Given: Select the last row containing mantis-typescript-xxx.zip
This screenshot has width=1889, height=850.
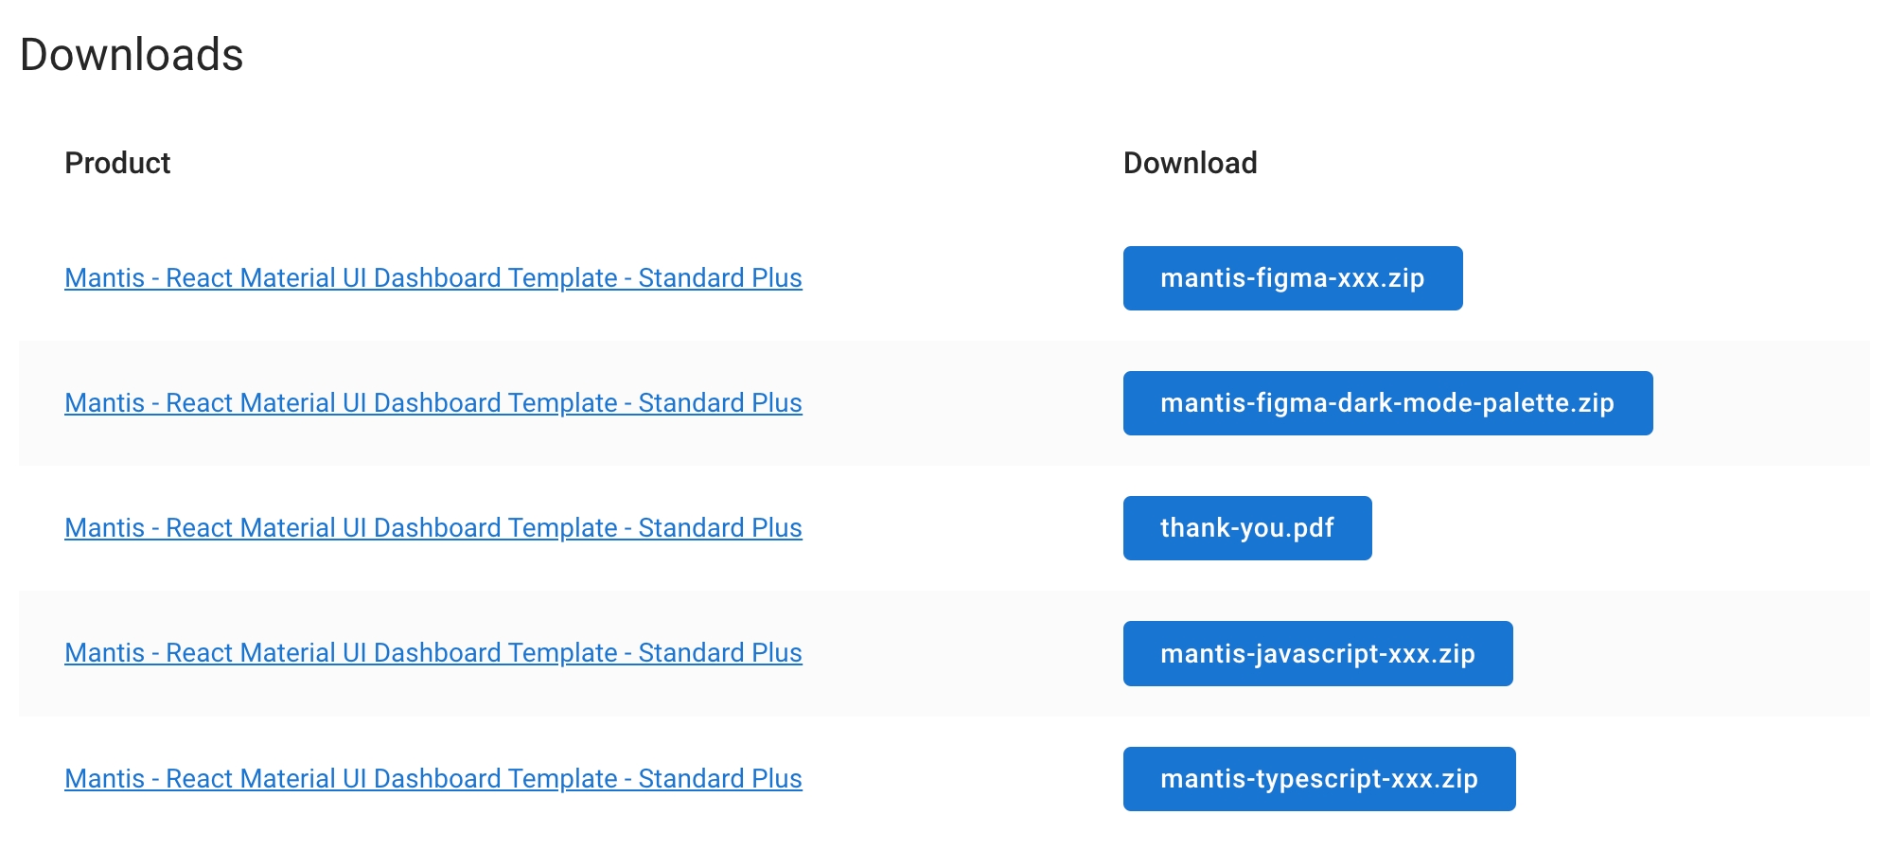Looking at the screenshot, I should (946, 779).
